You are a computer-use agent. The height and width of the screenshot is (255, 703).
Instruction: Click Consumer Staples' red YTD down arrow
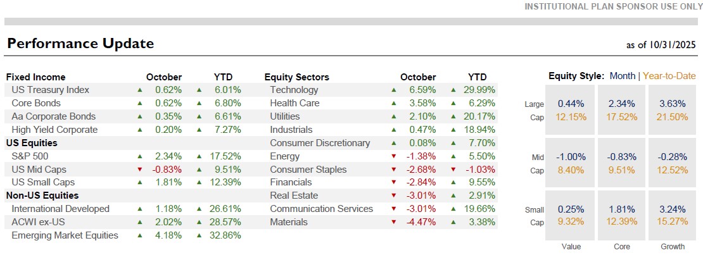click(x=453, y=170)
